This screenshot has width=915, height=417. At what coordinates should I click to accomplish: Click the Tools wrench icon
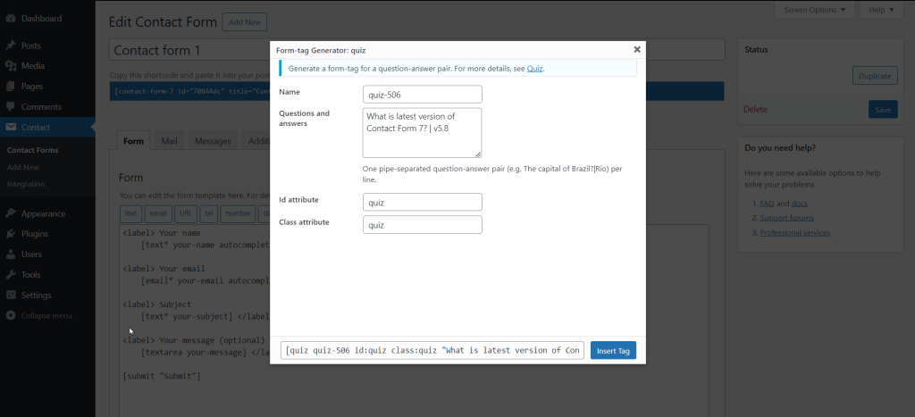(11, 275)
